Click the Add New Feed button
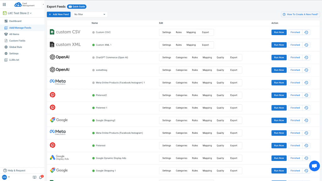This screenshot has height=181, width=322. [58, 14]
